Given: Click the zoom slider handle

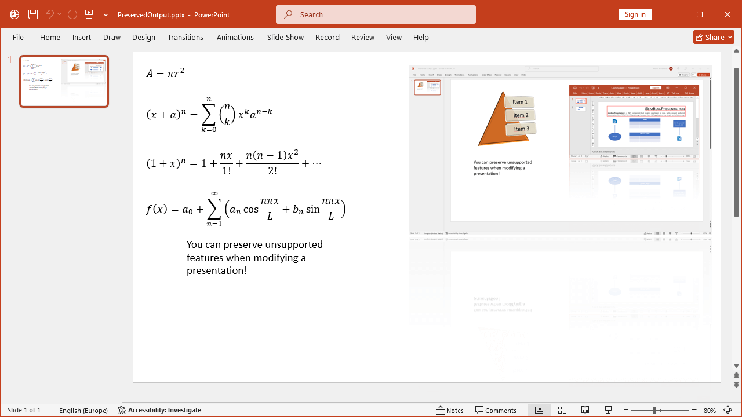Looking at the screenshot, I should coord(654,410).
